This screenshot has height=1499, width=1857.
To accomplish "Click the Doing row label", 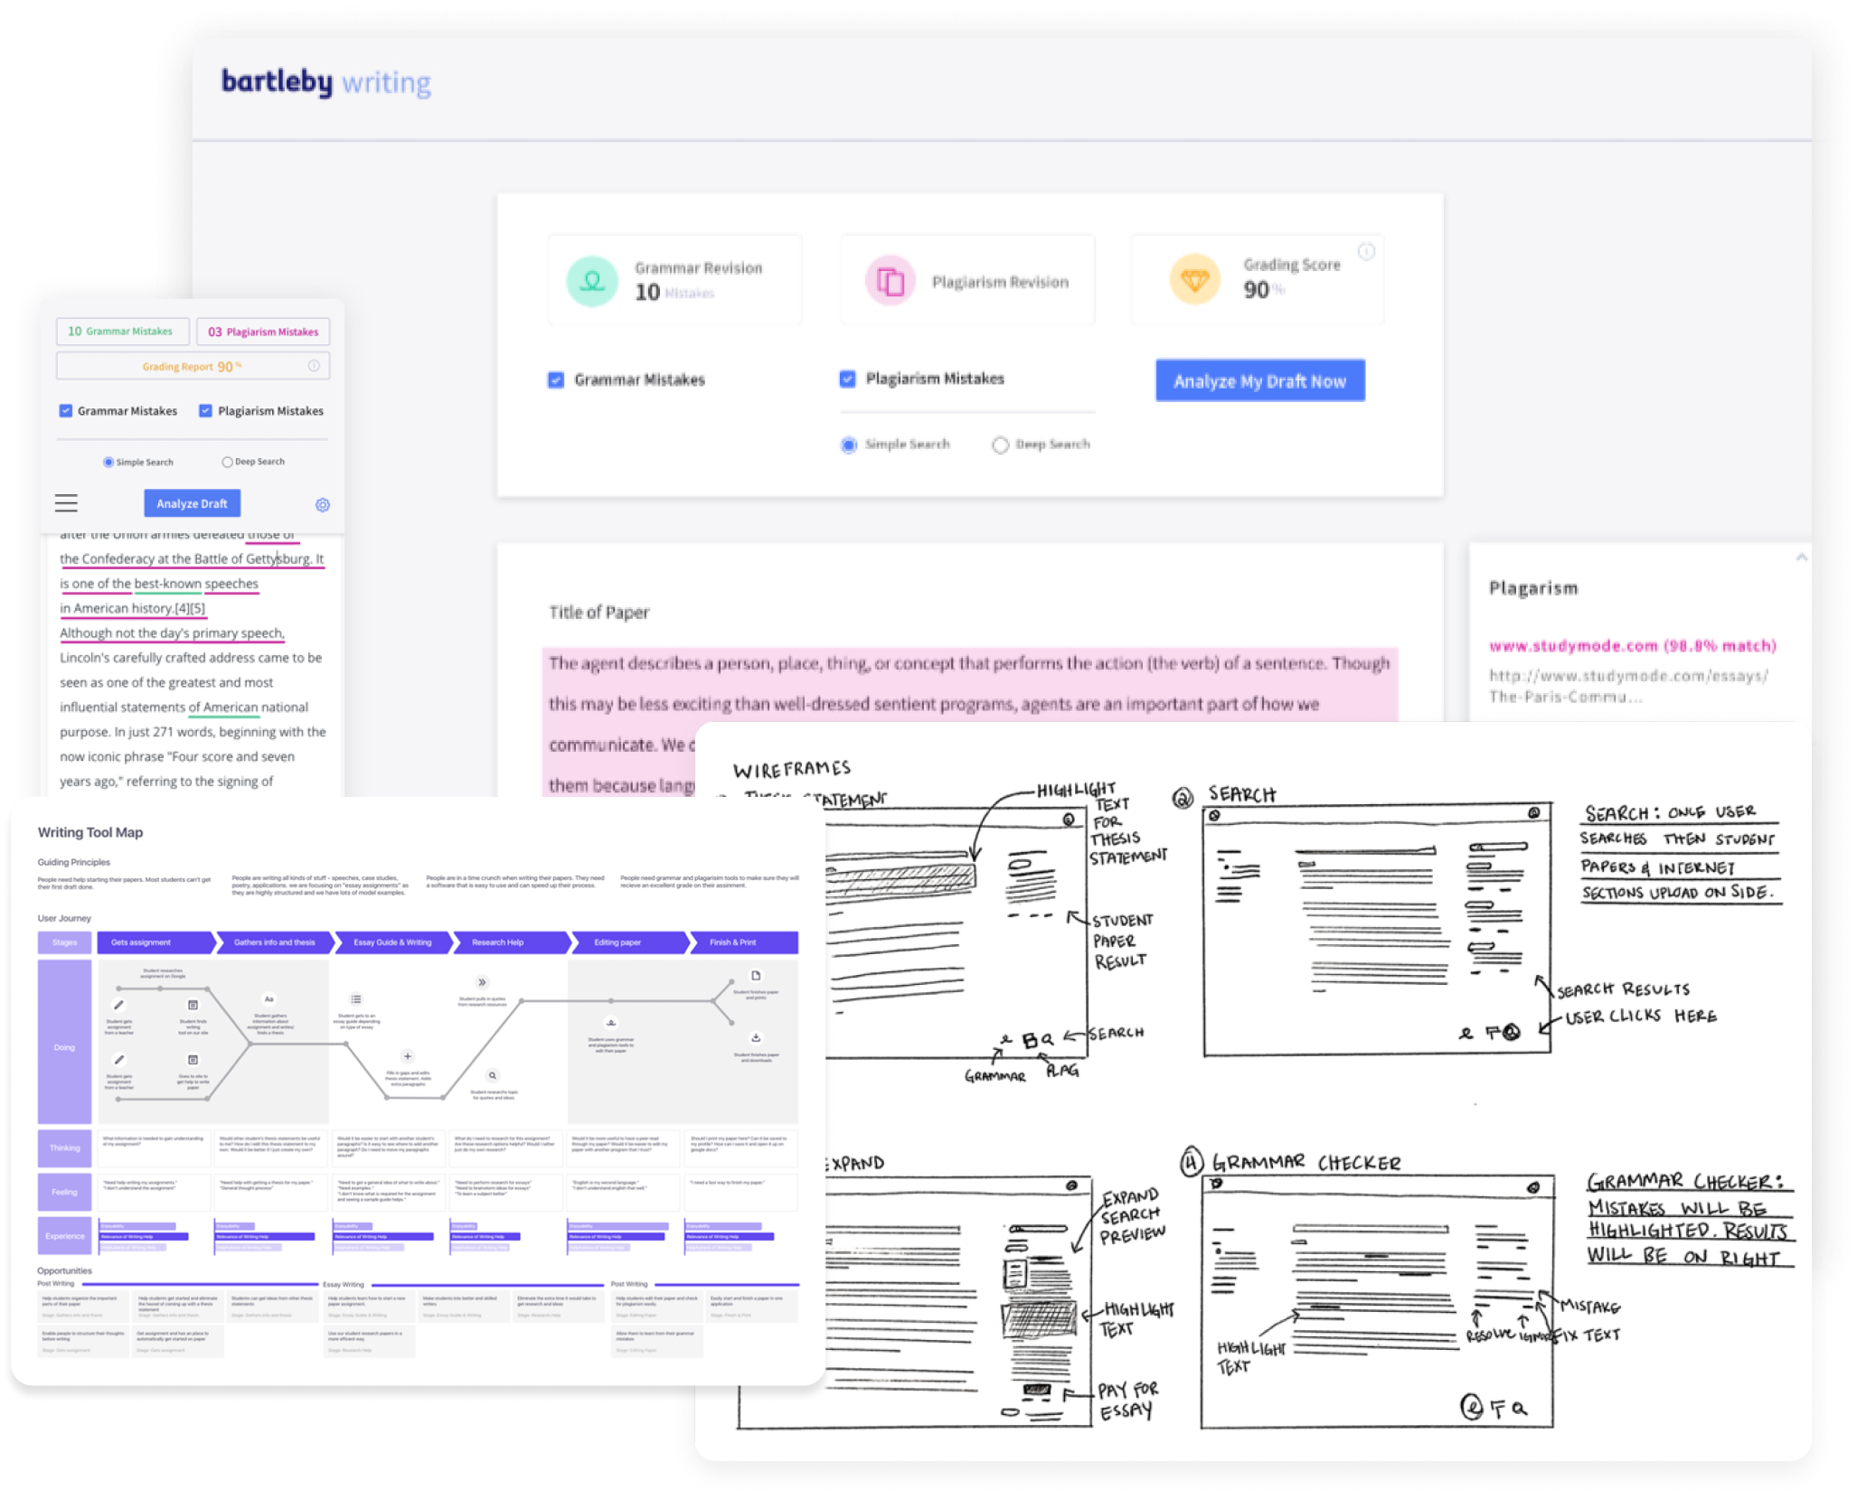I will [x=64, y=1043].
